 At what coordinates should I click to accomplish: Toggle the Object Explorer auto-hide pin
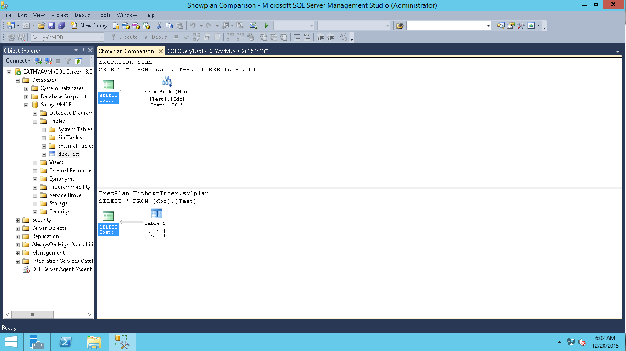pos(83,50)
